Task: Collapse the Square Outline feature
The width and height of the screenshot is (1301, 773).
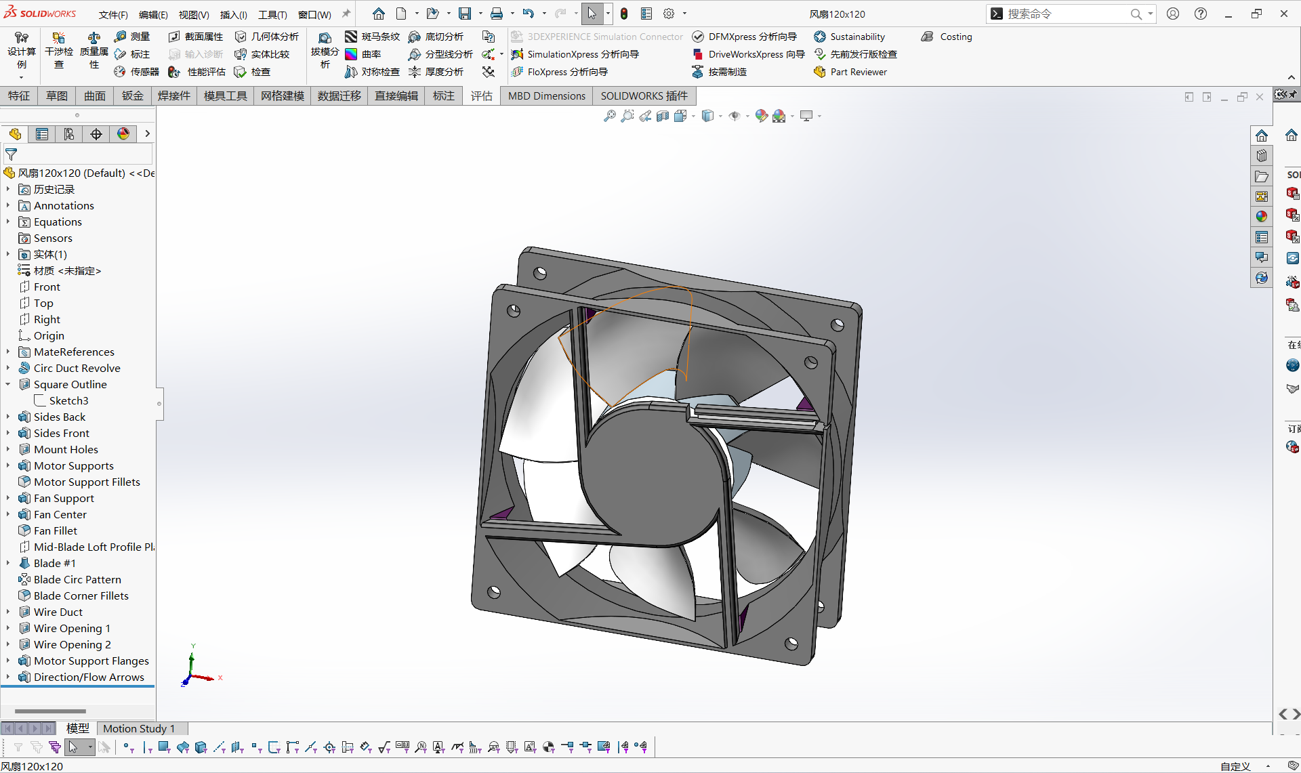Action: (x=8, y=384)
